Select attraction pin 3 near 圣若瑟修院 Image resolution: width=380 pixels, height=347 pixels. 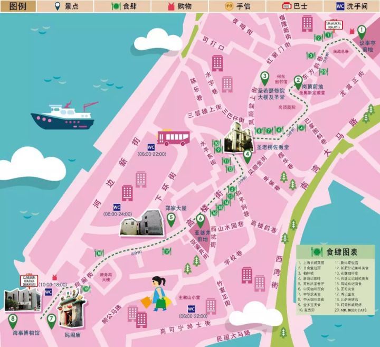tap(265, 78)
